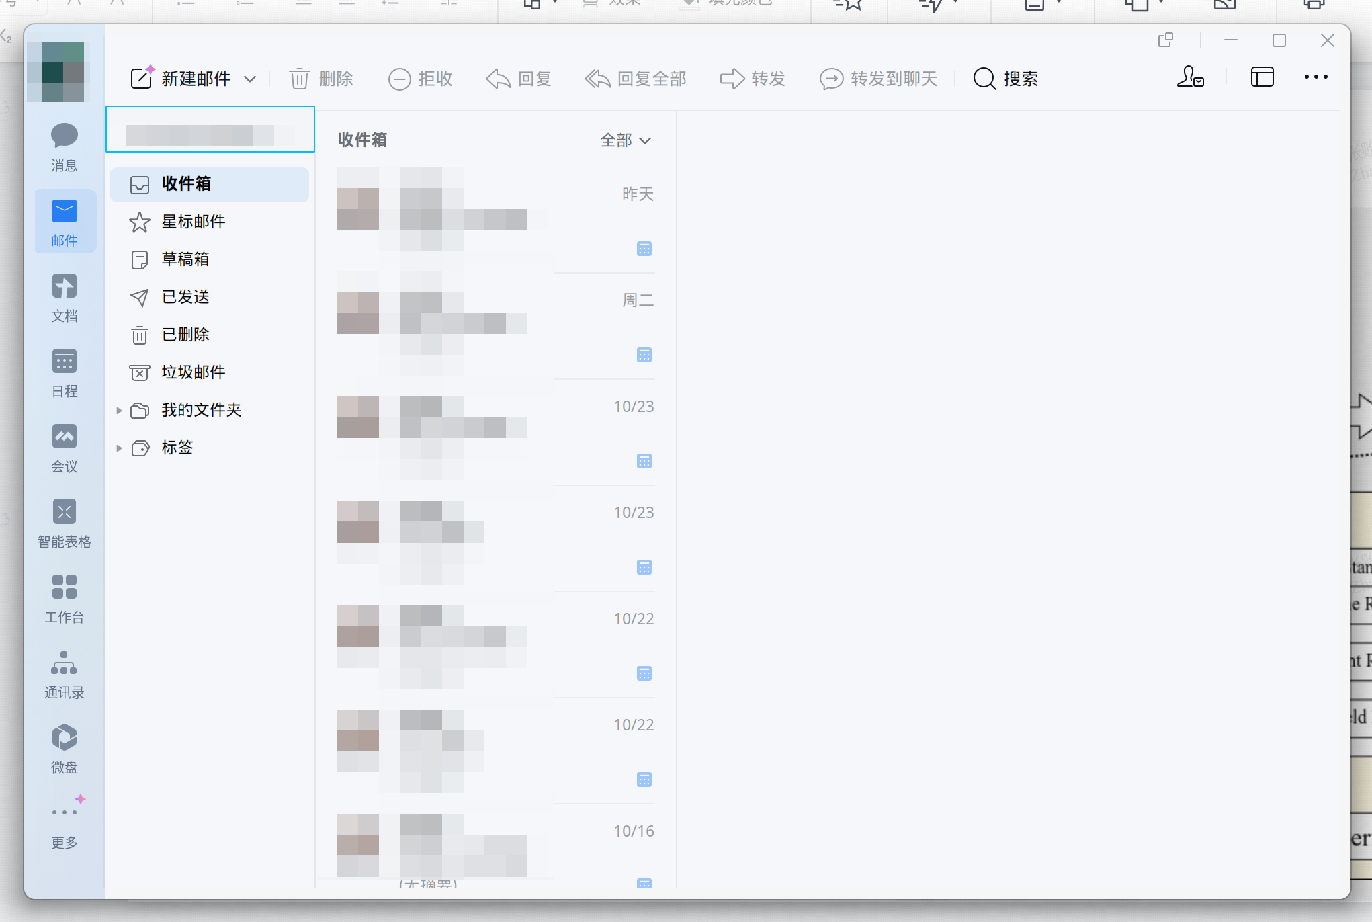This screenshot has width=1372, height=922.
Task: Expand the 新建邮件 dropdown arrow
Action: point(250,79)
